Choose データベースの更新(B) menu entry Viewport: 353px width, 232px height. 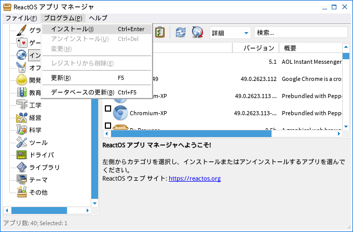point(97,92)
